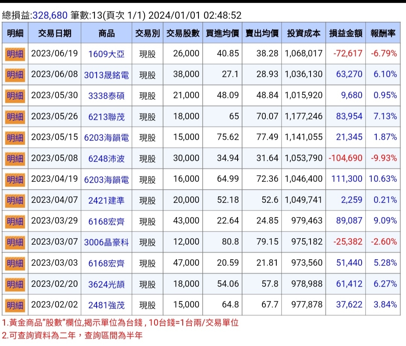The height and width of the screenshot is (346, 406).
Task: Click footnote 可查詢資料為二年
Action: point(72,335)
